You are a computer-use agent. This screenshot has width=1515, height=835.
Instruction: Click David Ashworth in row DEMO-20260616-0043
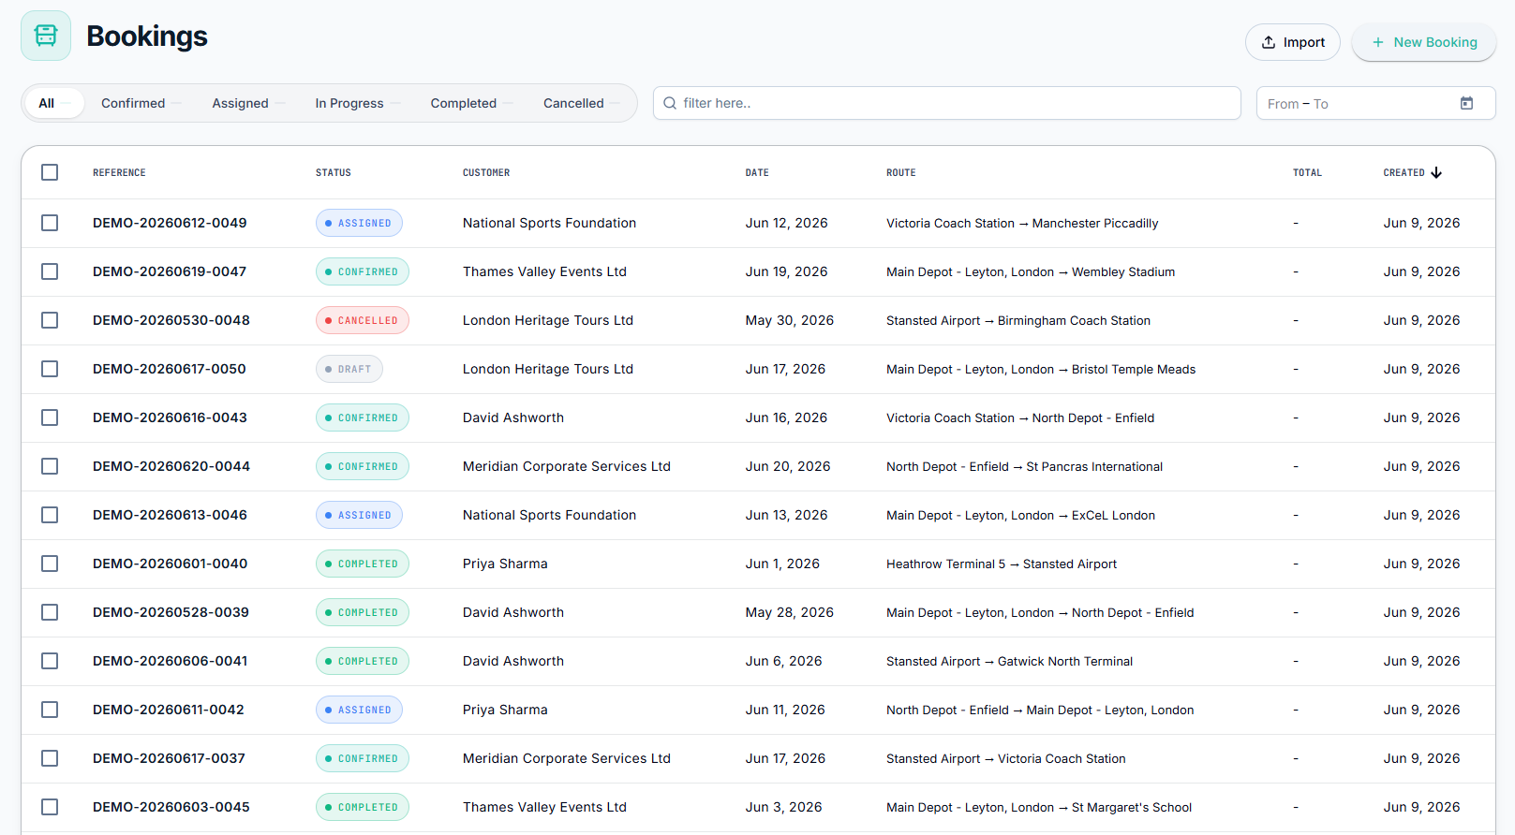pos(513,417)
